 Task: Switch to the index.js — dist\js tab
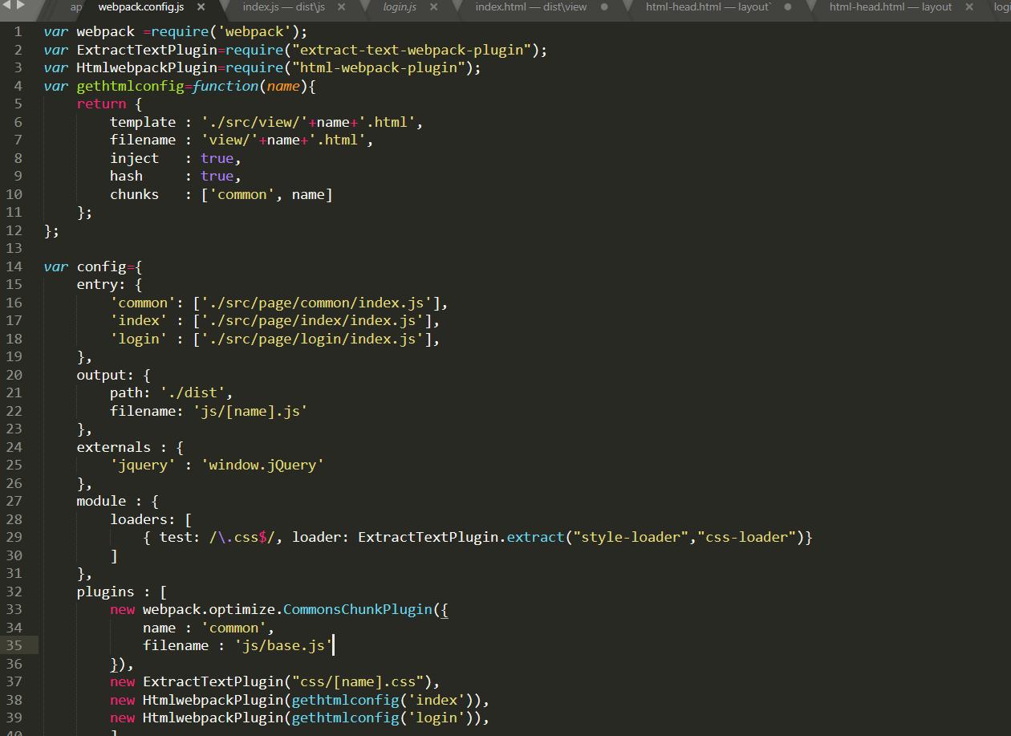(x=283, y=7)
